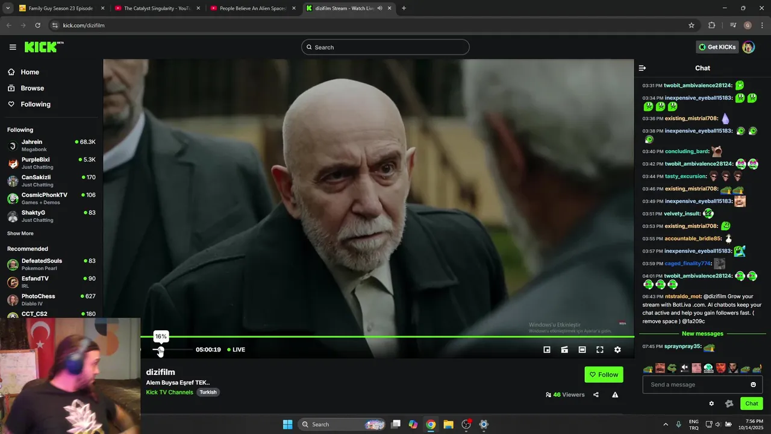Open the emoji picker in message box
Image resolution: width=771 pixels, height=434 pixels.
pos(753,385)
